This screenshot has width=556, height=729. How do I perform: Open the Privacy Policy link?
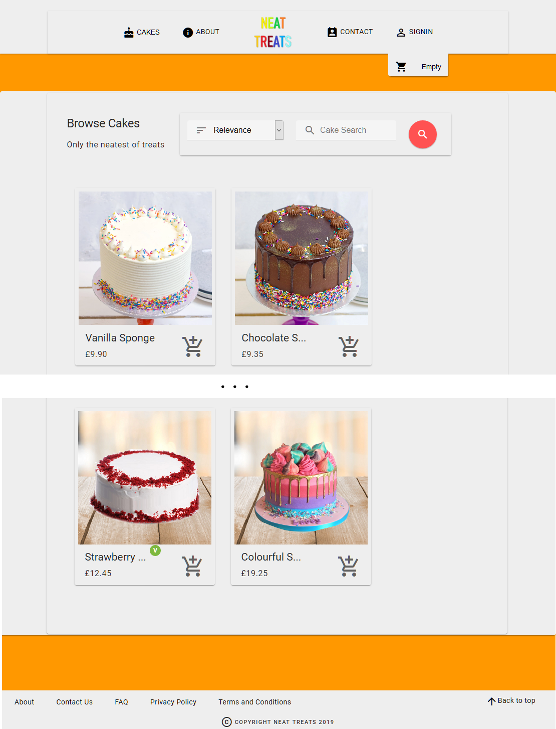(173, 702)
